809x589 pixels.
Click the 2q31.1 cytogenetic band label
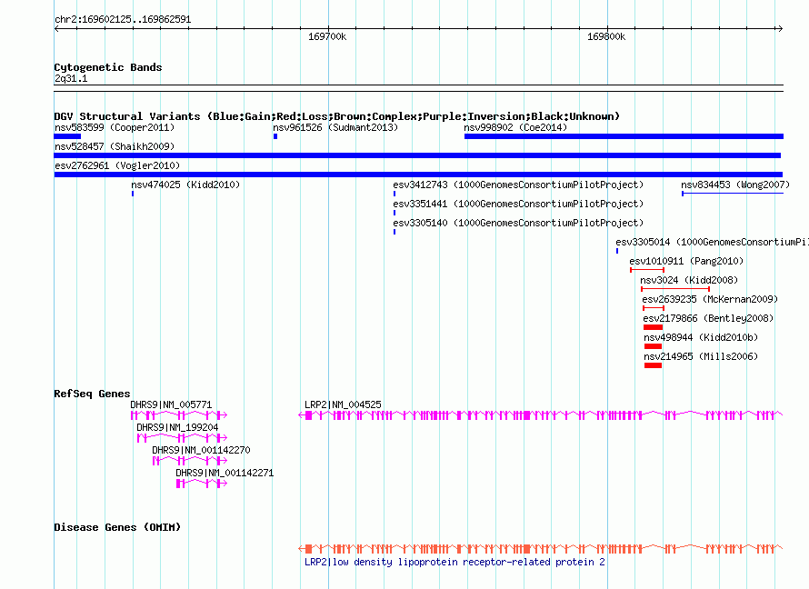(x=71, y=78)
